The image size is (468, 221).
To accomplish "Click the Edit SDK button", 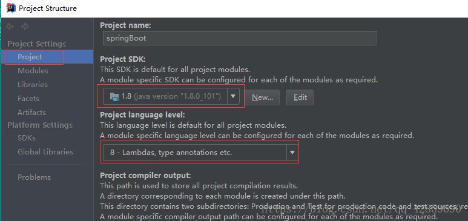I will pos(300,97).
